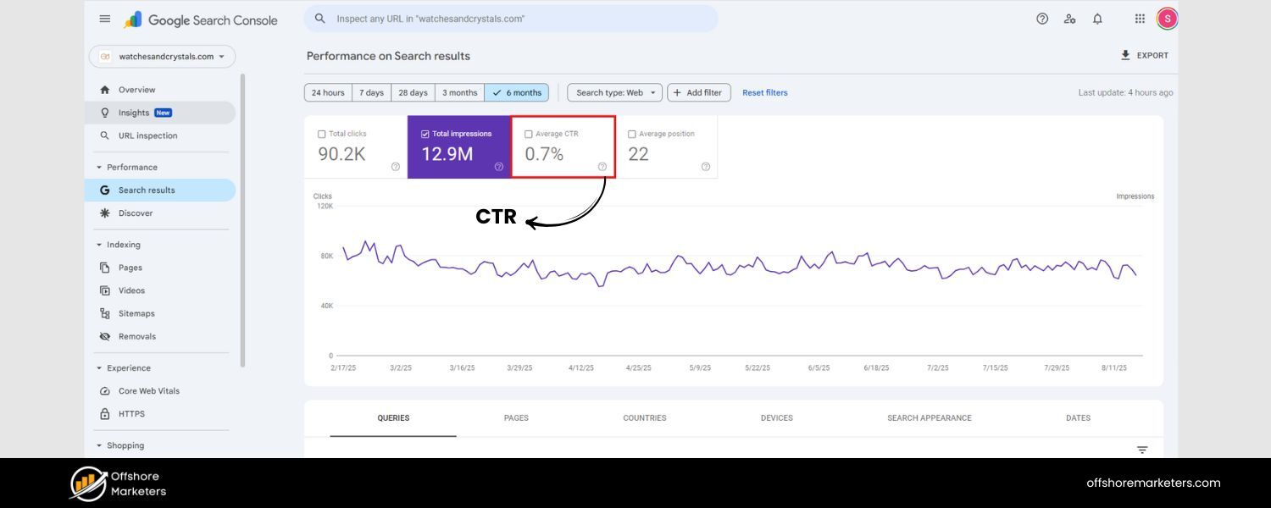Collapse the Indexing section
This screenshot has width=1271, height=508.
97,244
